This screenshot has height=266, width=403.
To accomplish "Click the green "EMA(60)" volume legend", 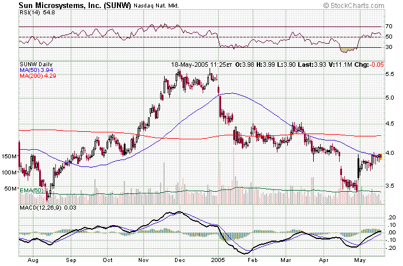I will (x=32, y=191).
